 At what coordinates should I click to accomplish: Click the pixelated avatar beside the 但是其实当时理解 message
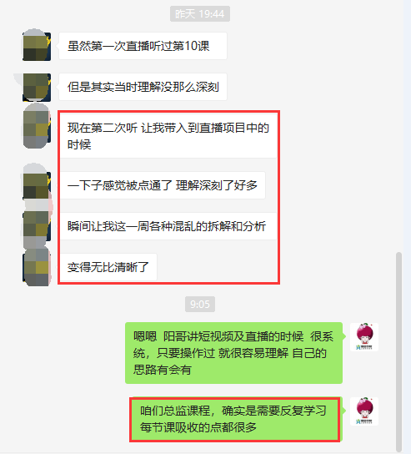click(x=37, y=87)
